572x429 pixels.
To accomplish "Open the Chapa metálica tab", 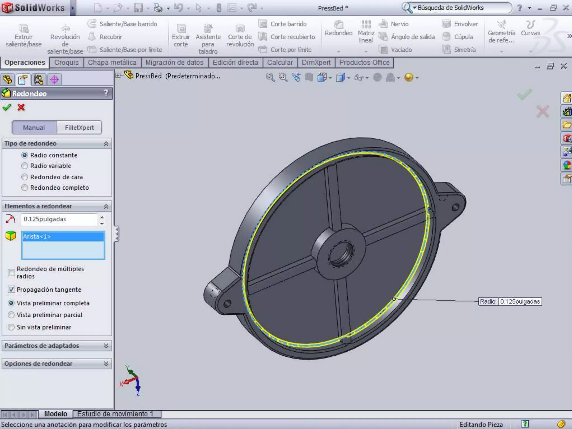I will (112, 63).
